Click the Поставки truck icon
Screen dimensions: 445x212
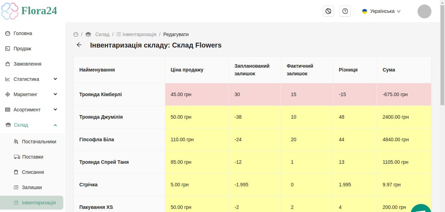click(17, 157)
